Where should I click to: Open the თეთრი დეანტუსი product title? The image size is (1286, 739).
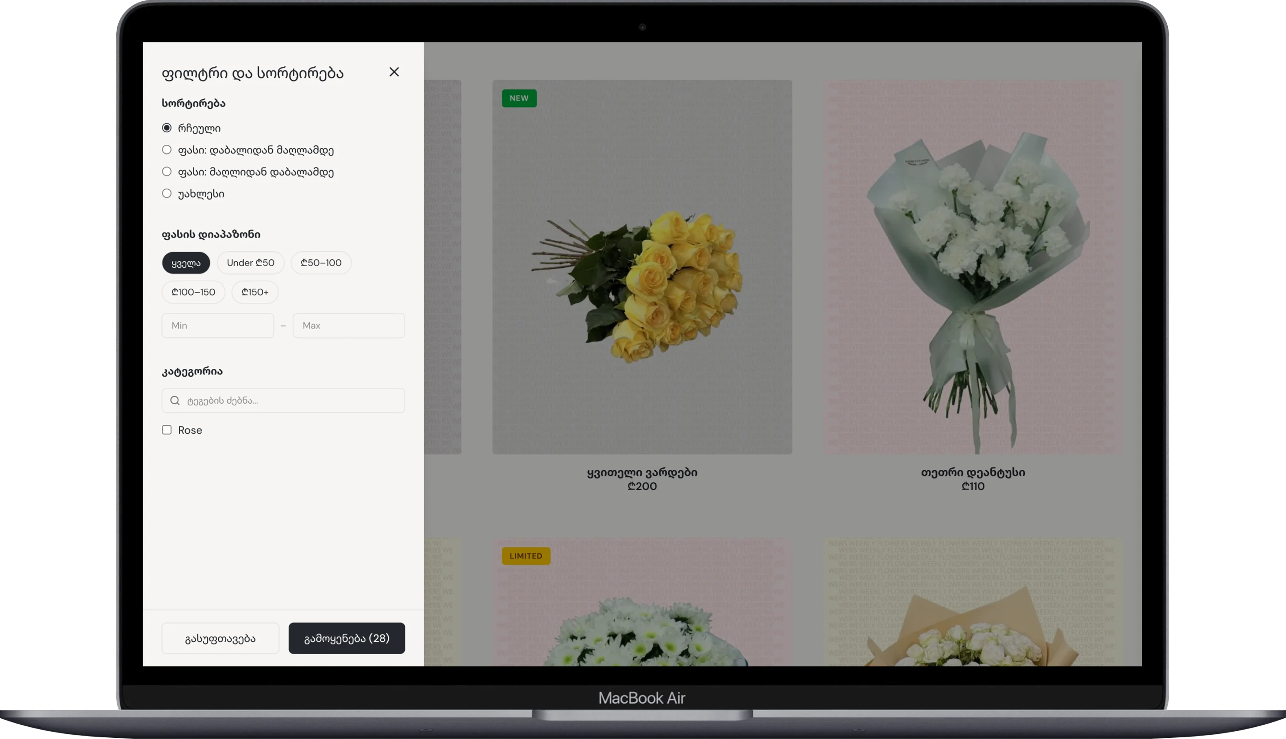pyautogui.click(x=973, y=472)
